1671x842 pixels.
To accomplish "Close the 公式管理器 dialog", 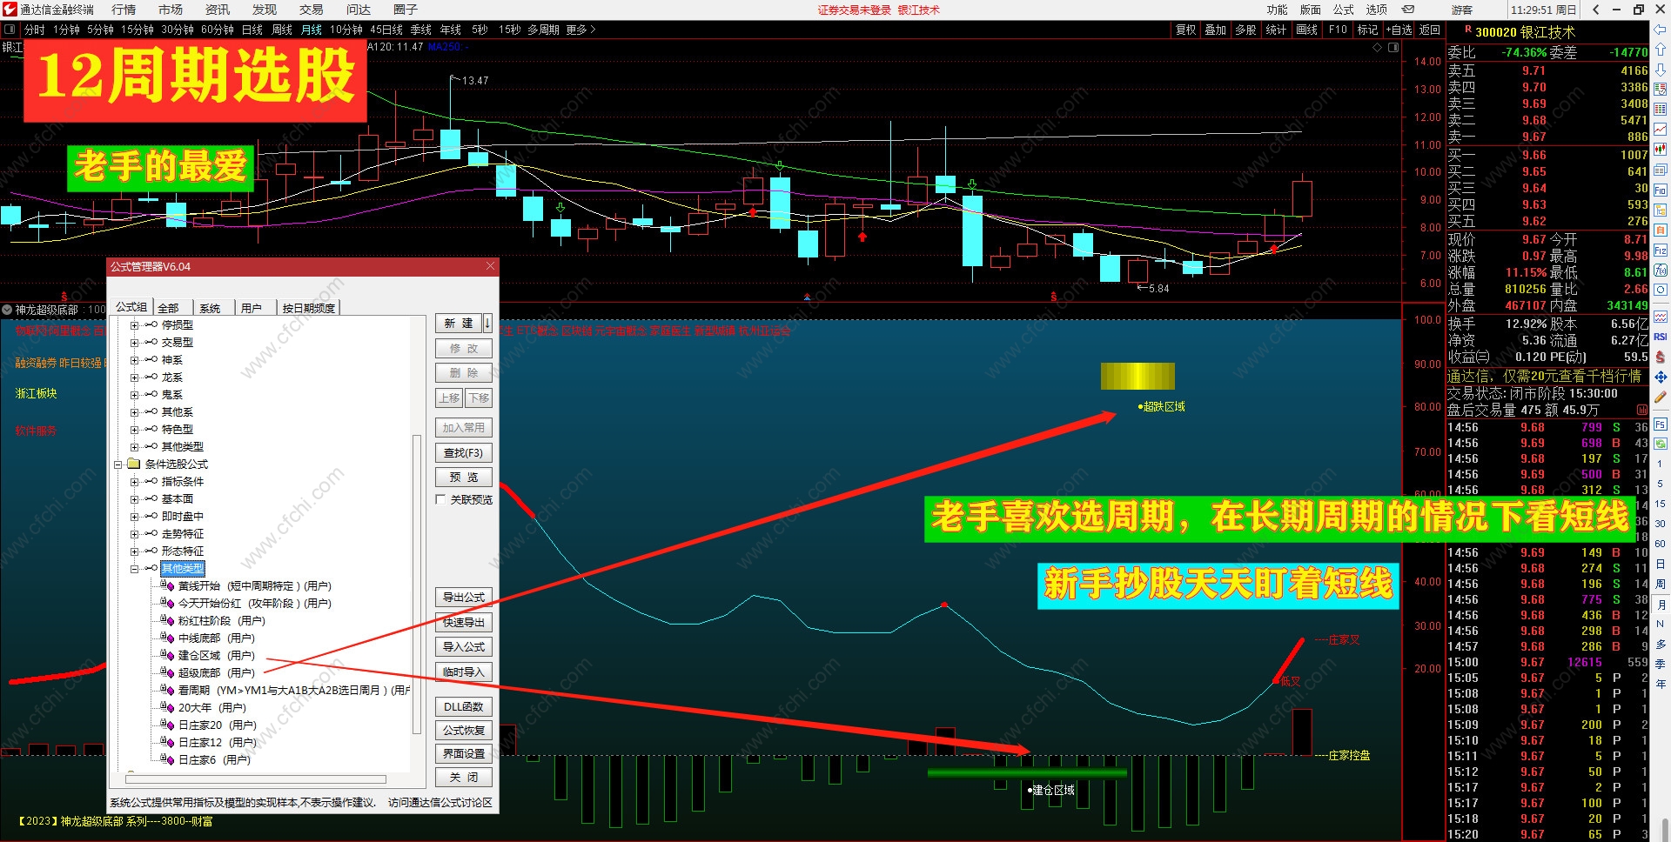I will [490, 266].
